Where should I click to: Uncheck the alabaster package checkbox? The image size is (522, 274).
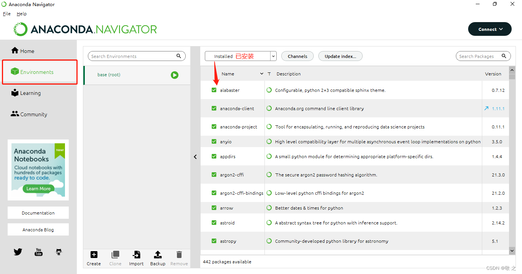214,90
